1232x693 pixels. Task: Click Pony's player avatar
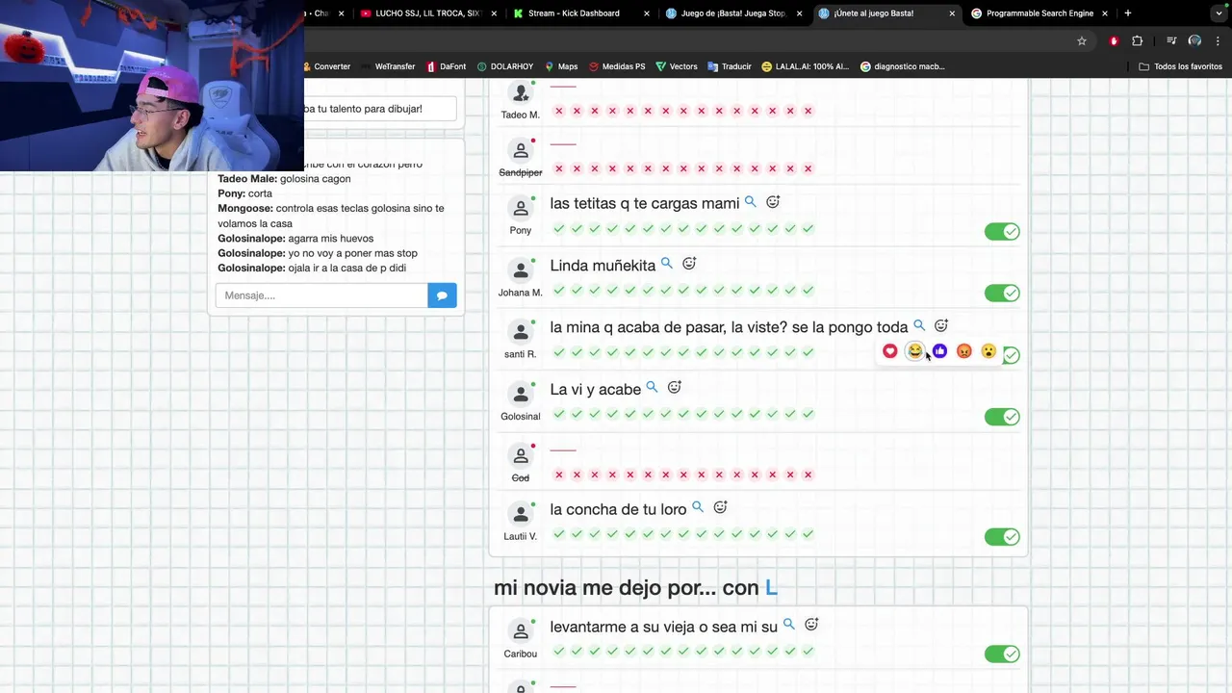click(521, 209)
